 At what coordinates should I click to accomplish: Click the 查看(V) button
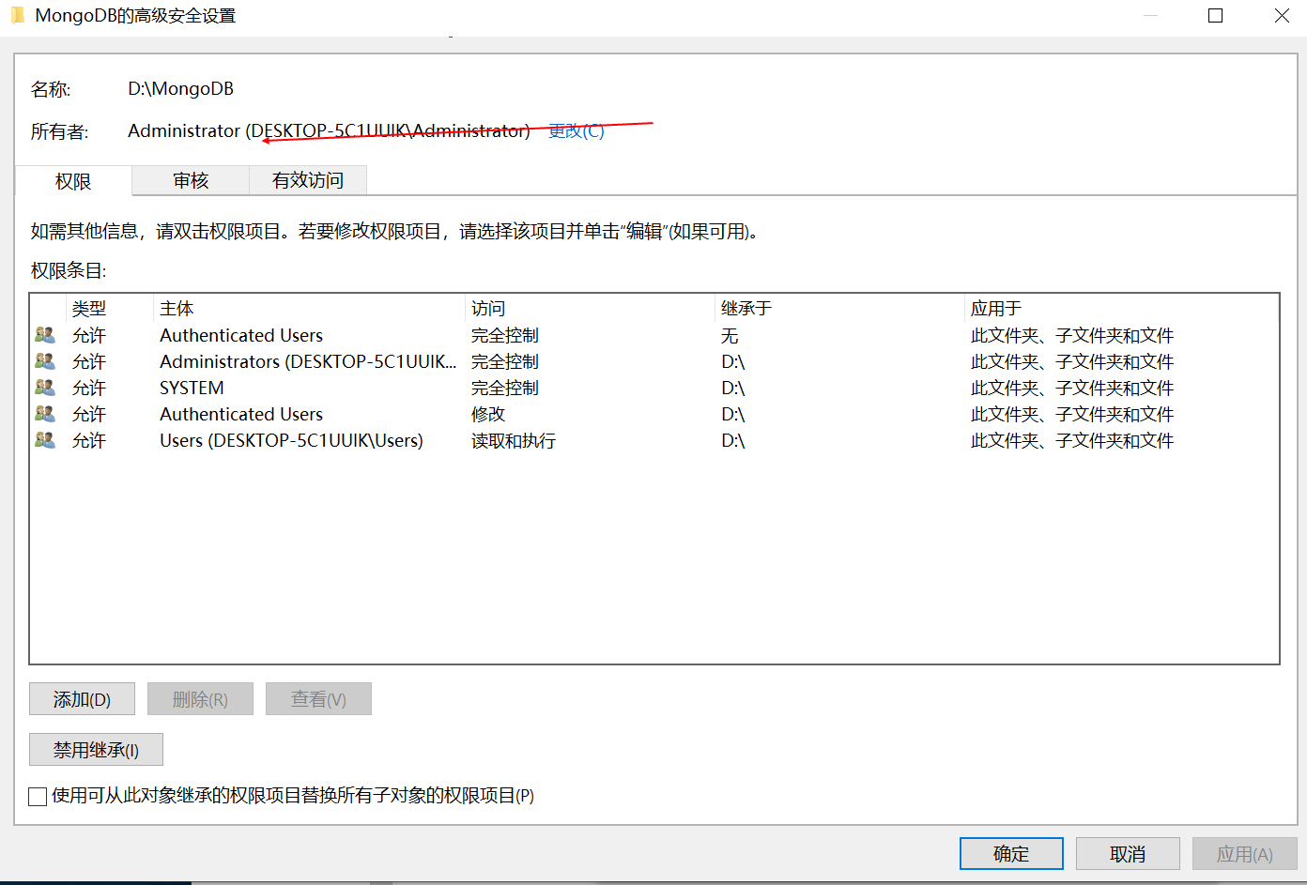[318, 699]
